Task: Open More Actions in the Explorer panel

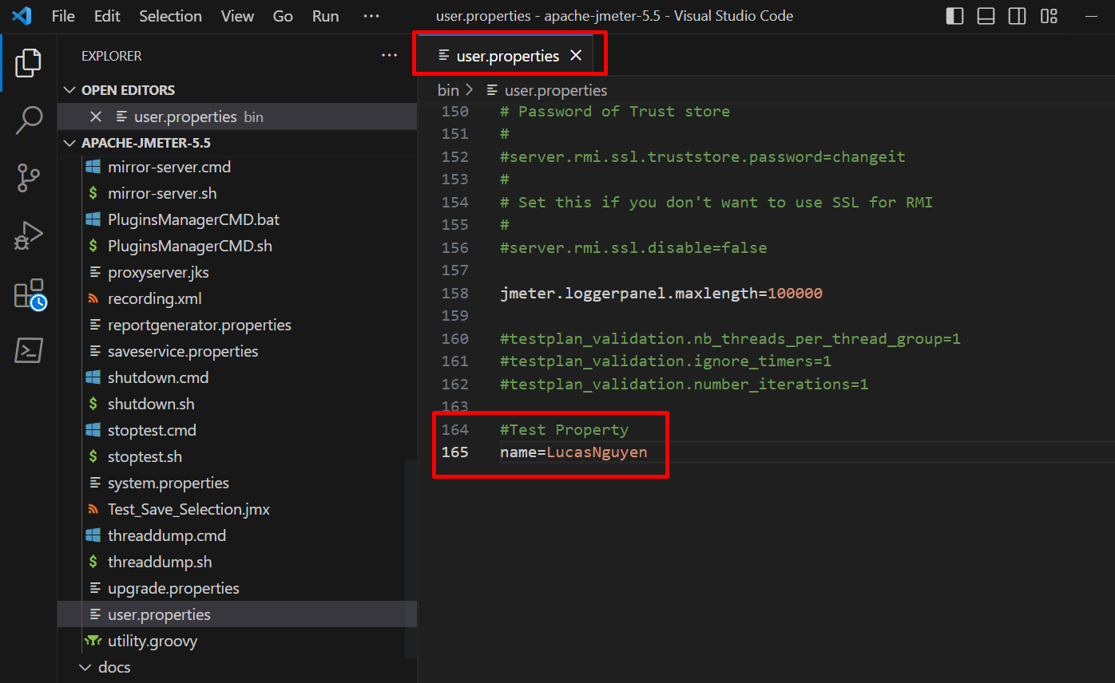Action: [389, 54]
